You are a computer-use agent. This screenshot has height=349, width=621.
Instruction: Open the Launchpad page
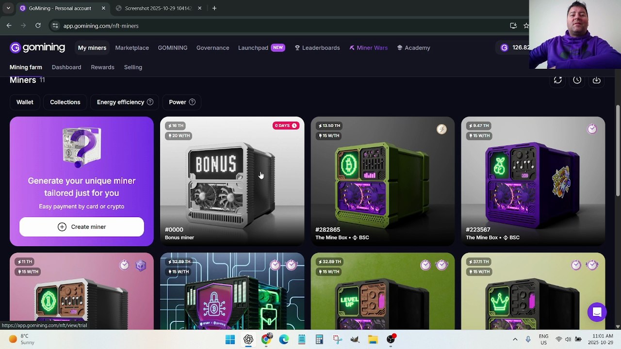pyautogui.click(x=253, y=48)
